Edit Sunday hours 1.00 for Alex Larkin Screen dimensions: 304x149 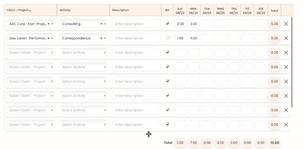[180, 38]
